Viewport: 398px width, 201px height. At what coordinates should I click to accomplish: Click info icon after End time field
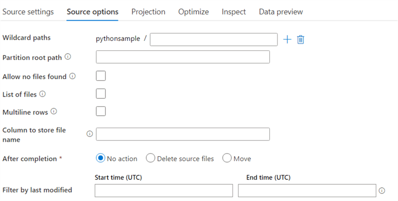(x=382, y=191)
